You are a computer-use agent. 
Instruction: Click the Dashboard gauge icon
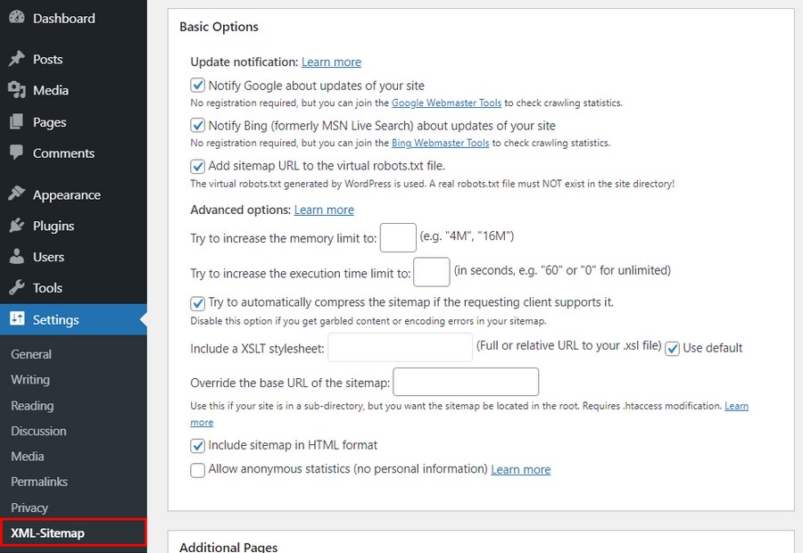click(x=16, y=17)
